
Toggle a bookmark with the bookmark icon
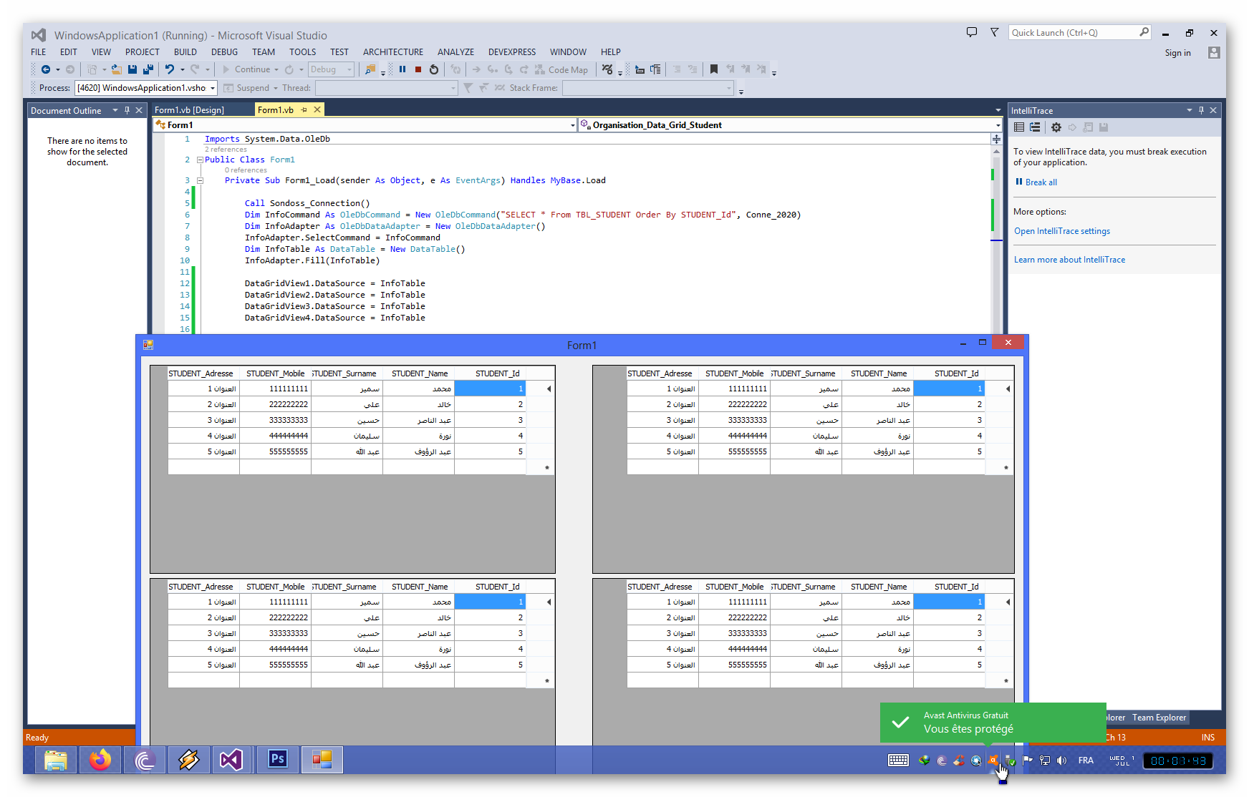click(713, 69)
